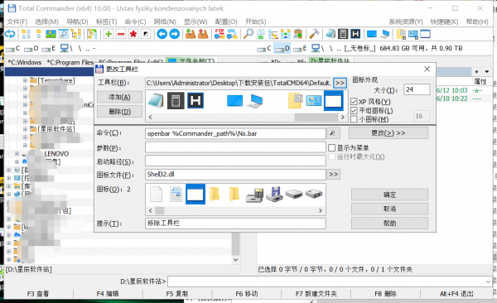Click the red minus unselect-group icon
Viewport: 497px width, 303px height.
pyautogui.click(x=121, y=34)
